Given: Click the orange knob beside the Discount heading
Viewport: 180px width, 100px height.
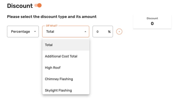Looking at the screenshot, I should (40, 5).
